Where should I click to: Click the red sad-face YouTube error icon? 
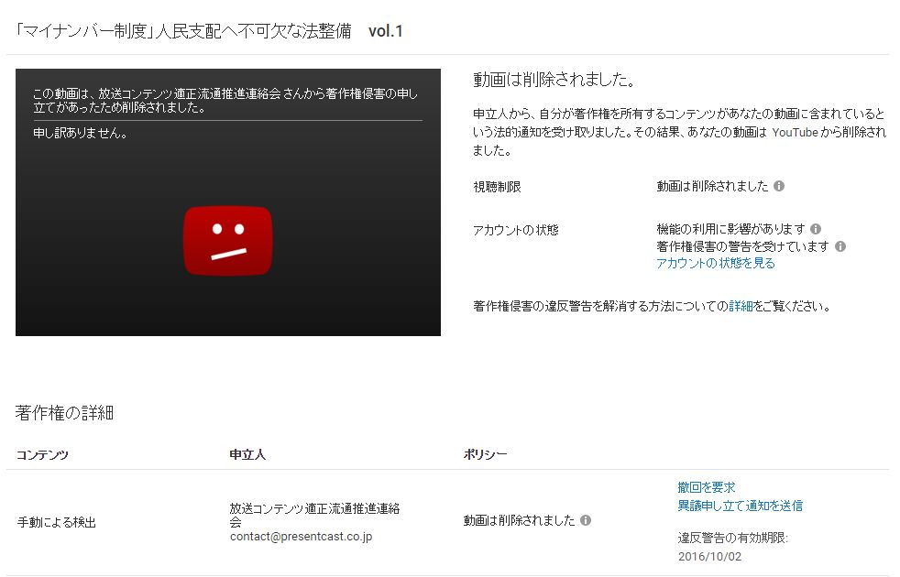(228, 241)
